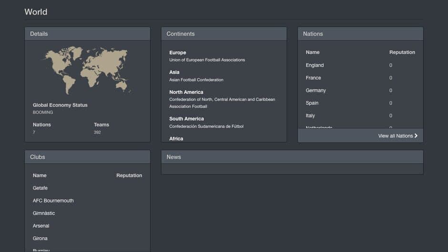Open the North America continent entry
Screen dimensions: 448x252
(x=186, y=92)
